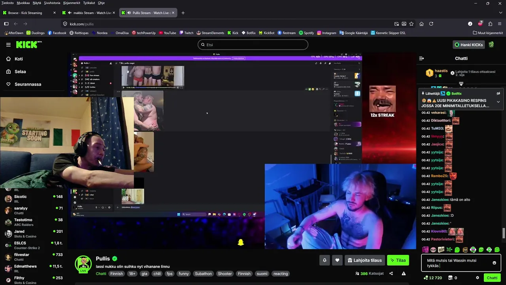Open the emoji picker in chat box
Viewport: 506px width, 285px height.
[x=494, y=263]
